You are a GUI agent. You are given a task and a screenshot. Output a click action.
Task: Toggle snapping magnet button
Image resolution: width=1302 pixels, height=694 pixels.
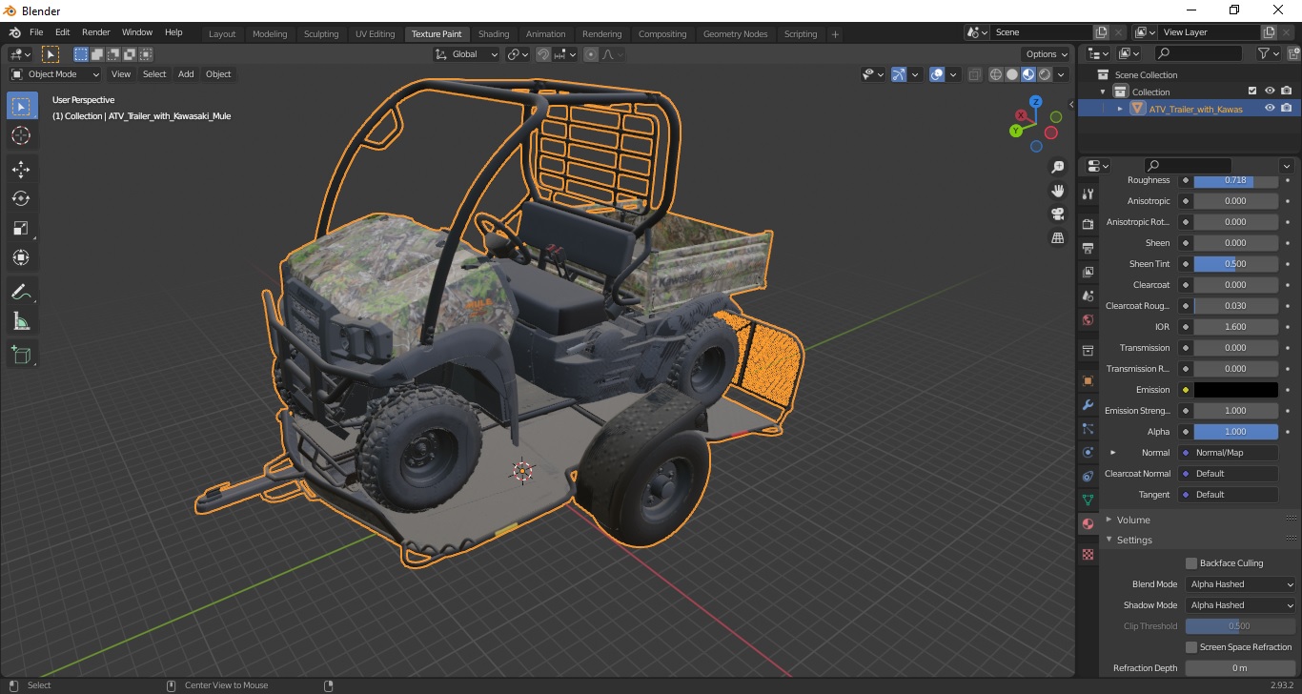click(x=542, y=54)
